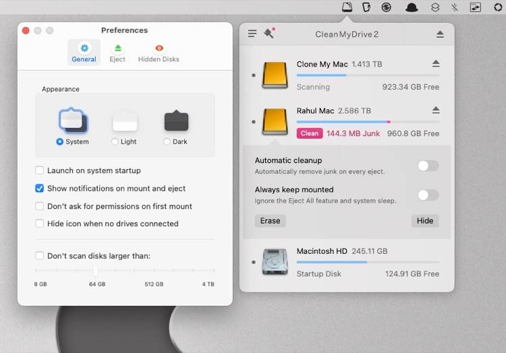Eject the Rahul Mac drive
This screenshot has height=353, width=506.
pos(436,110)
